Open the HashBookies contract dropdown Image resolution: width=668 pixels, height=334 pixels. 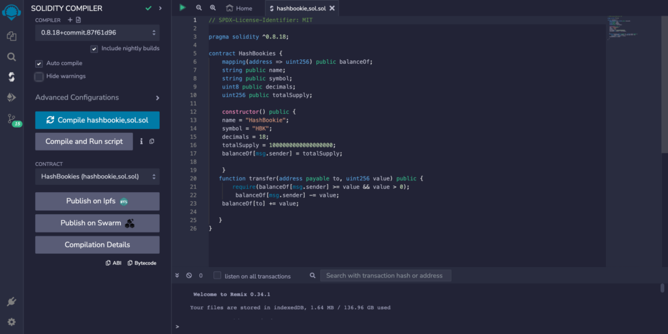(97, 177)
